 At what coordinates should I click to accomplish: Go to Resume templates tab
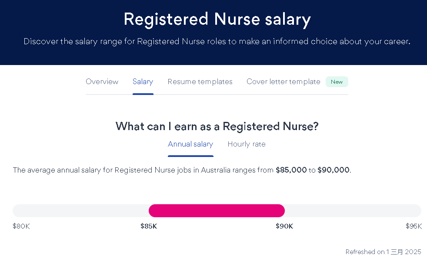coord(200,82)
